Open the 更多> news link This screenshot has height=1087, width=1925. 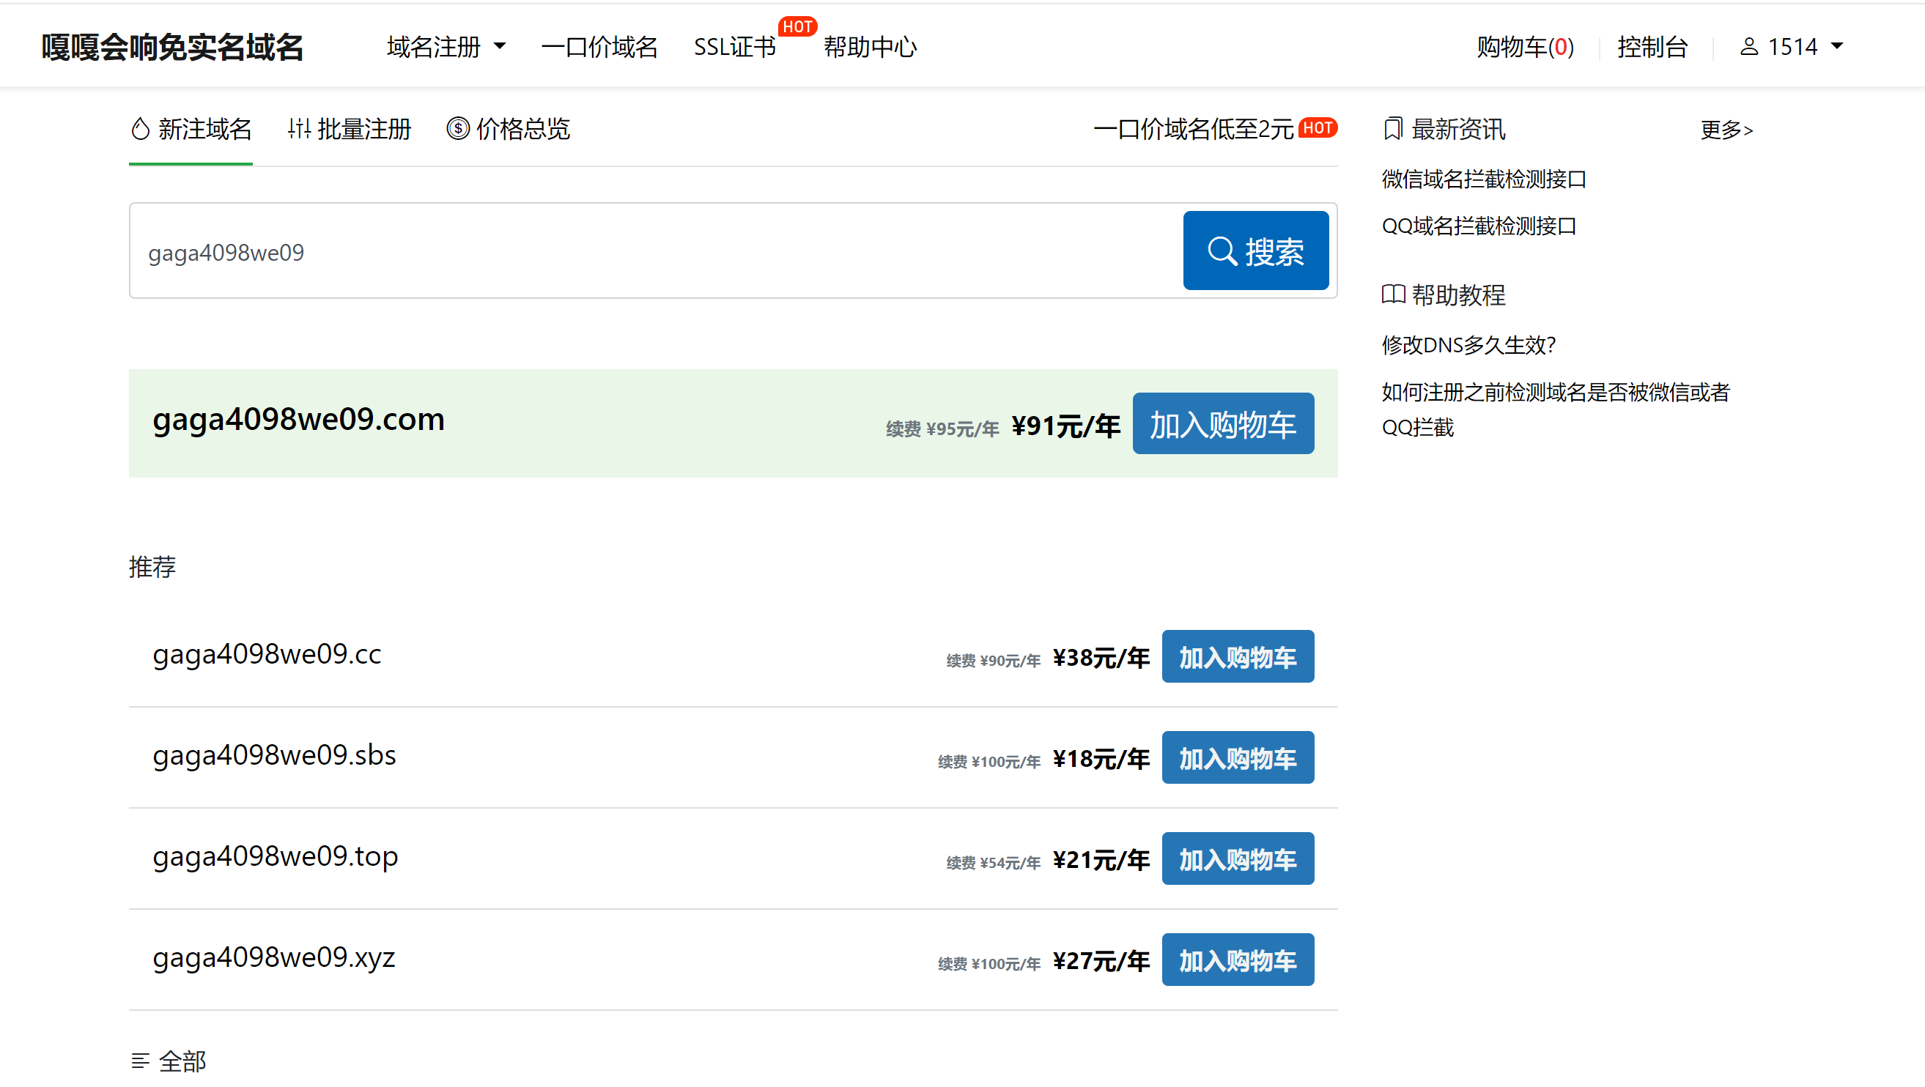click(1726, 129)
